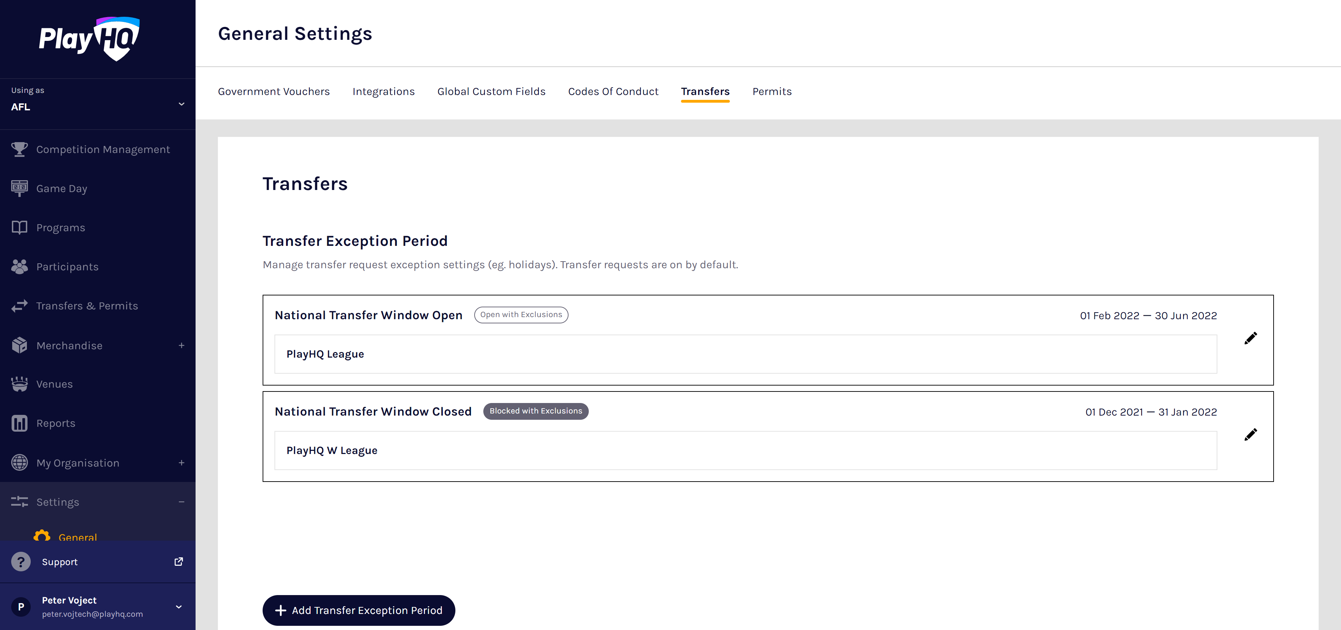Click the Competition Management trophy icon
1341x630 pixels.
tap(19, 149)
